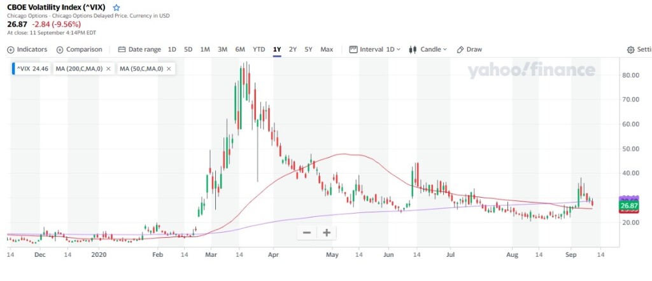The height and width of the screenshot is (281, 652).
Task: Open the Date range picker
Action: pyautogui.click(x=139, y=50)
